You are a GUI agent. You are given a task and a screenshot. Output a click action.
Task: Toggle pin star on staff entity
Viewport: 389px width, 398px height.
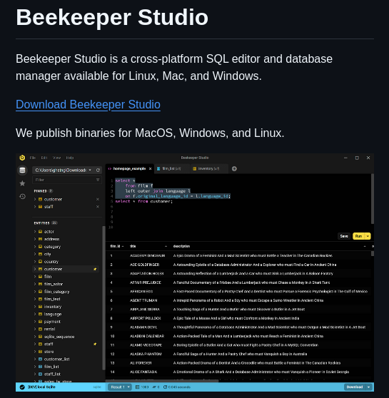point(95,344)
